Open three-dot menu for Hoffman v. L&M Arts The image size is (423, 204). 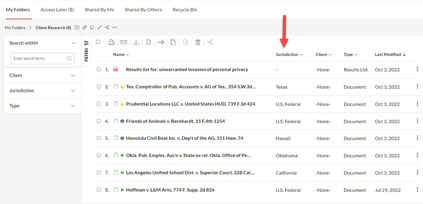point(417,189)
